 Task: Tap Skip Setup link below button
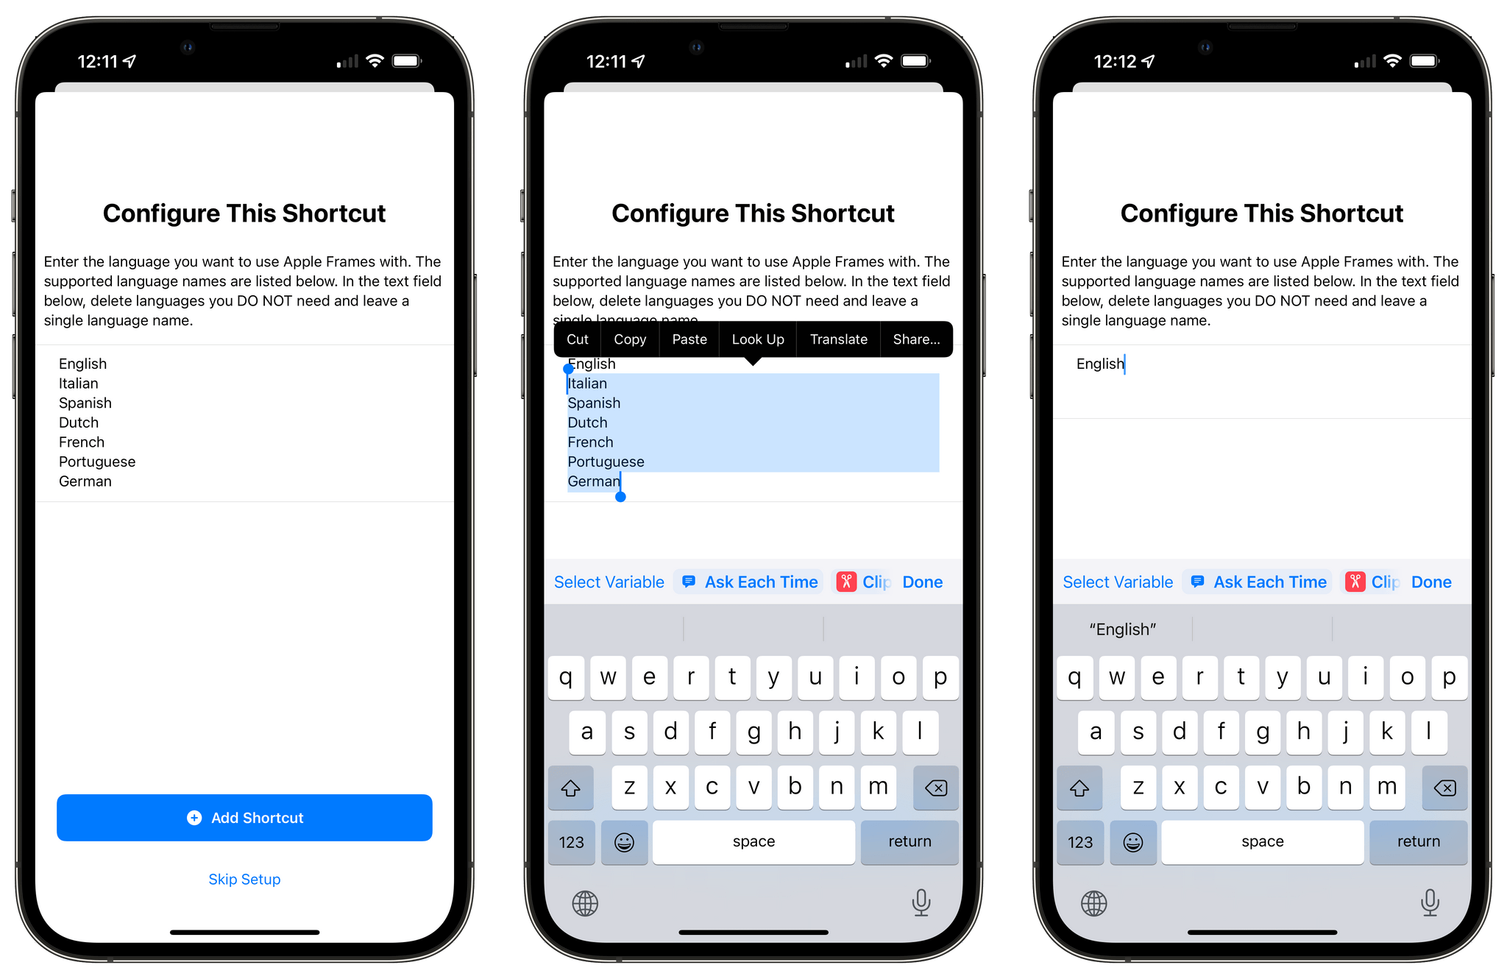pos(245,878)
